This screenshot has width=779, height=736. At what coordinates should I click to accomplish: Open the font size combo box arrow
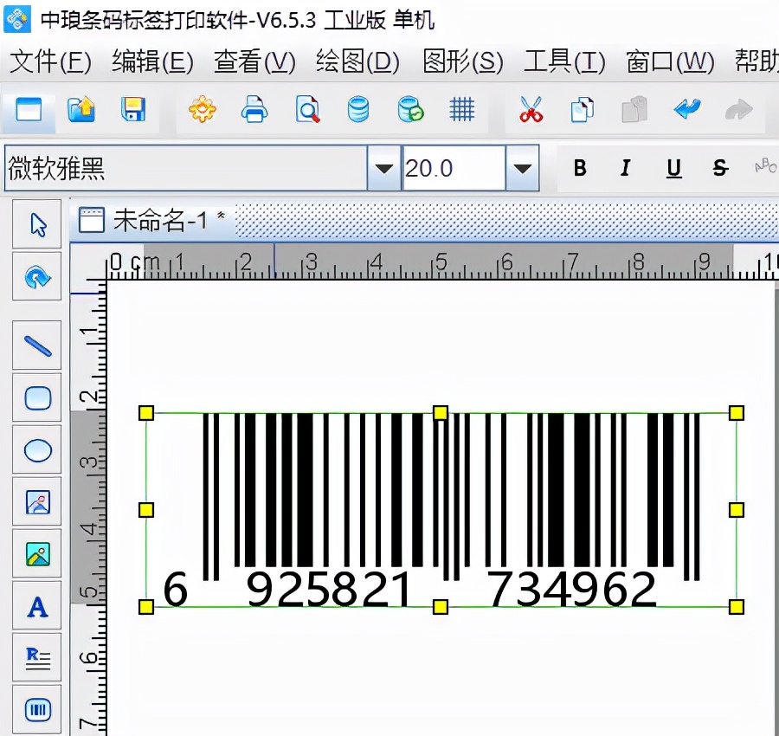520,168
